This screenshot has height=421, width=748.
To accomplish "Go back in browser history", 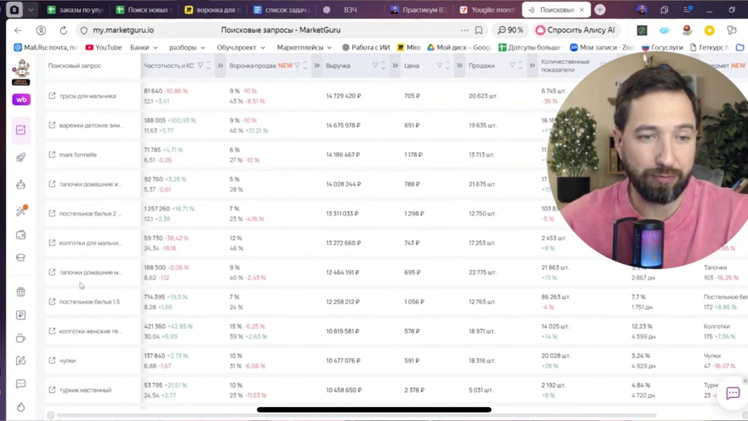I will tap(18, 30).
